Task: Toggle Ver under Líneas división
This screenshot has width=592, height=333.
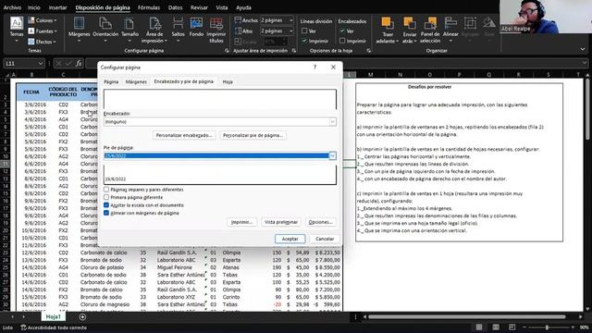Action: coord(304,31)
